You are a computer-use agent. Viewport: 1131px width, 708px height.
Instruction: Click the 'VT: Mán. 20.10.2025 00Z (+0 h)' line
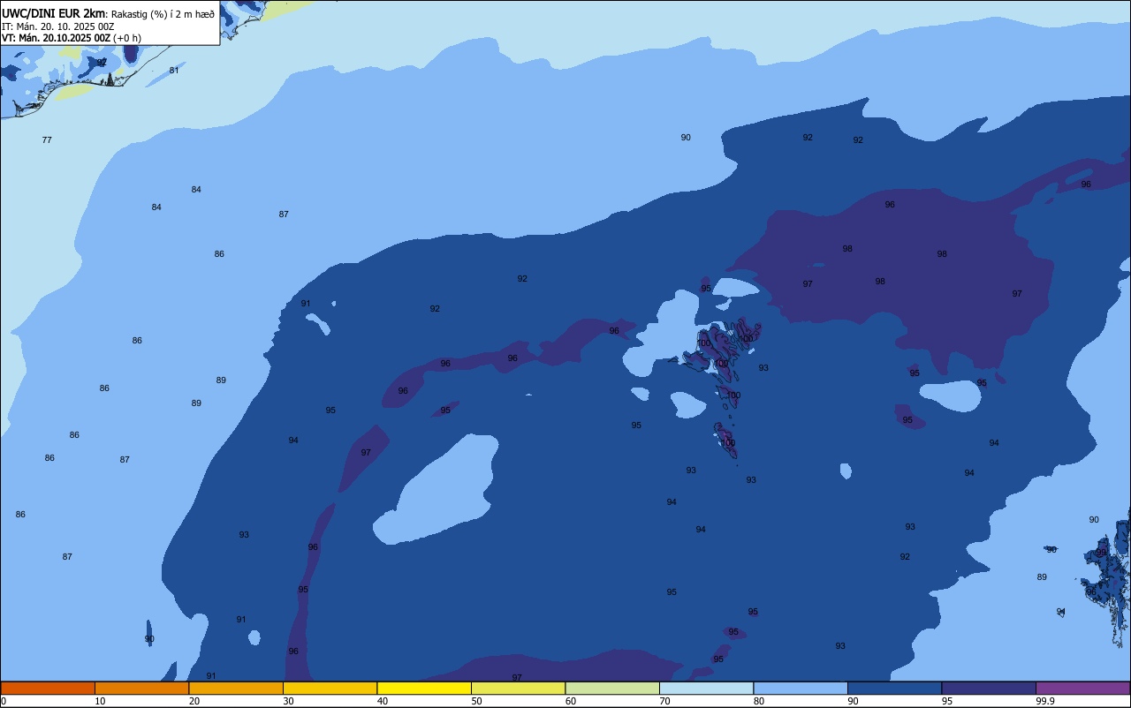72,38
